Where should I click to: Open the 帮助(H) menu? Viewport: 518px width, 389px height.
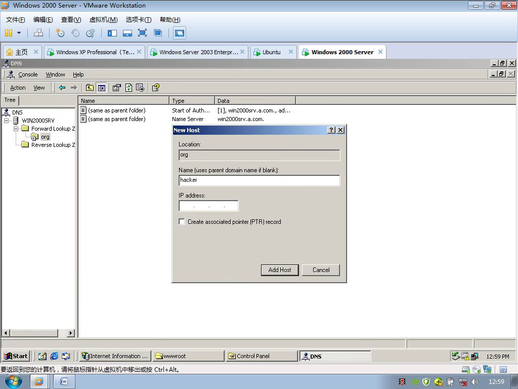pos(170,20)
